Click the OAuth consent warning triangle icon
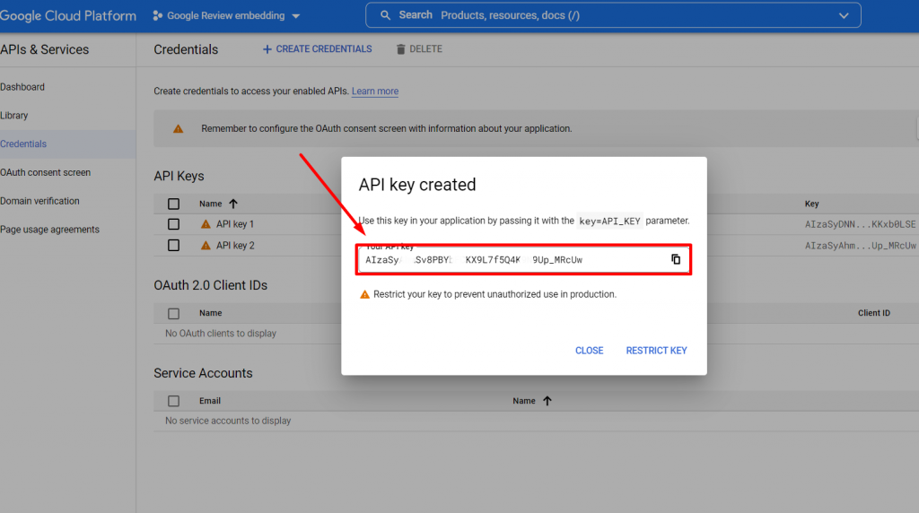Viewport: 919px width, 513px height. 179,129
